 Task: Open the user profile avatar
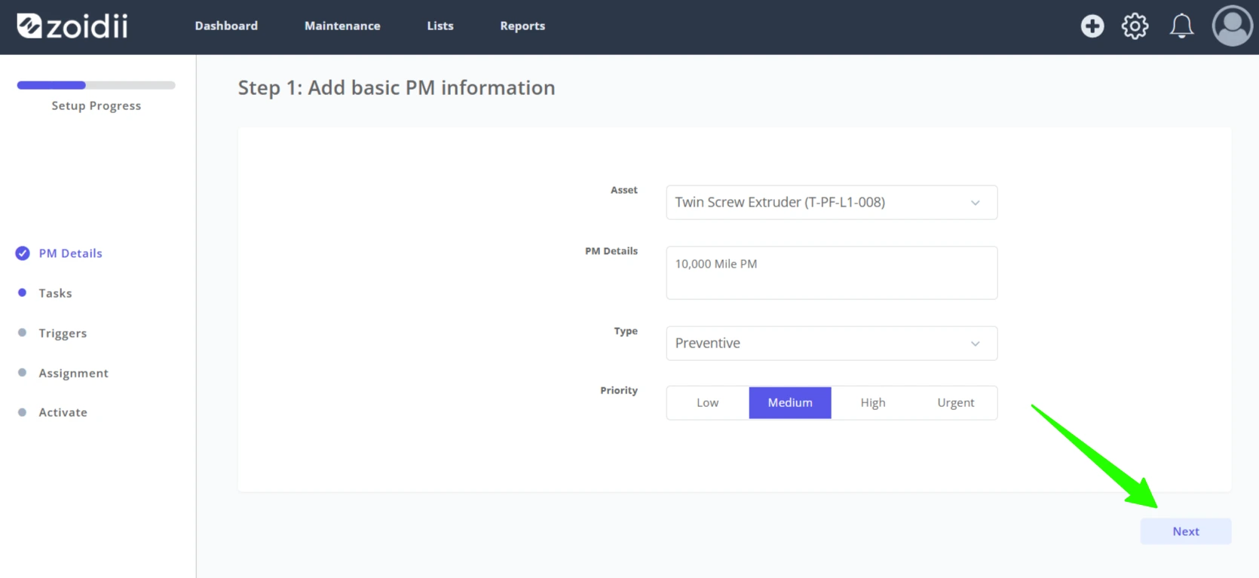coord(1232,26)
